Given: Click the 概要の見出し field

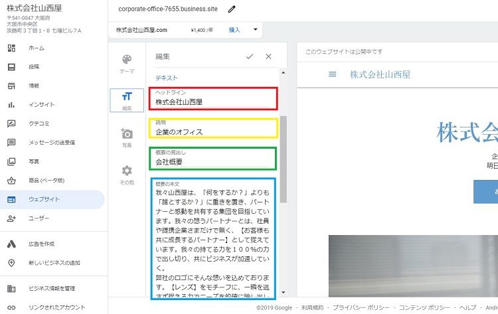Looking at the screenshot, I should coord(212,158).
